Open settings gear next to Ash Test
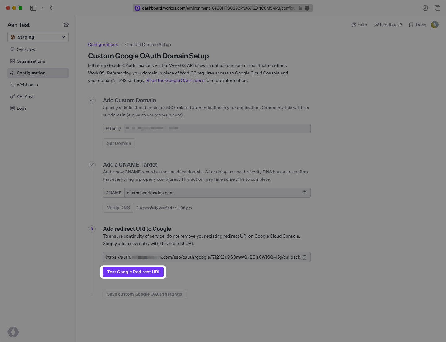Image resolution: width=446 pixels, height=342 pixels. [66, 25]
